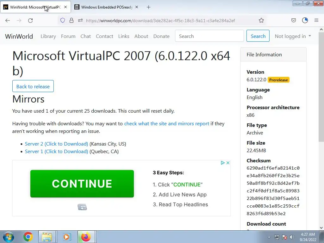Open the tracking protection shield icon
This screenshot has width=324, height=243.
coord(63,20)
